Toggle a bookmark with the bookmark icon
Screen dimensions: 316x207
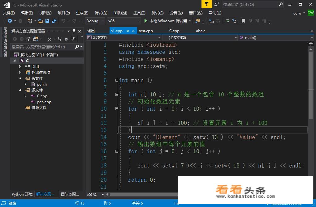tap(243, 21)
